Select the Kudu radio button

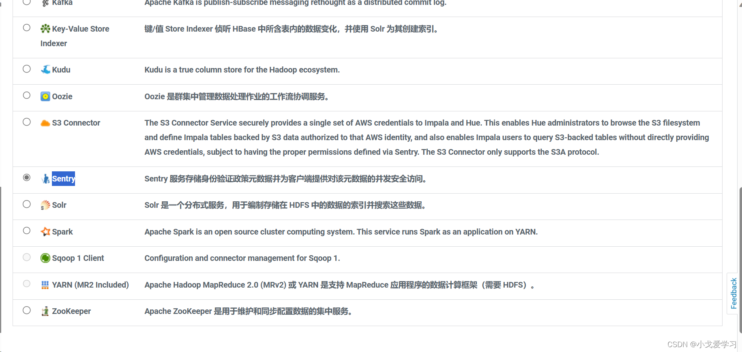pyautogui.click(x=27, y=69)
